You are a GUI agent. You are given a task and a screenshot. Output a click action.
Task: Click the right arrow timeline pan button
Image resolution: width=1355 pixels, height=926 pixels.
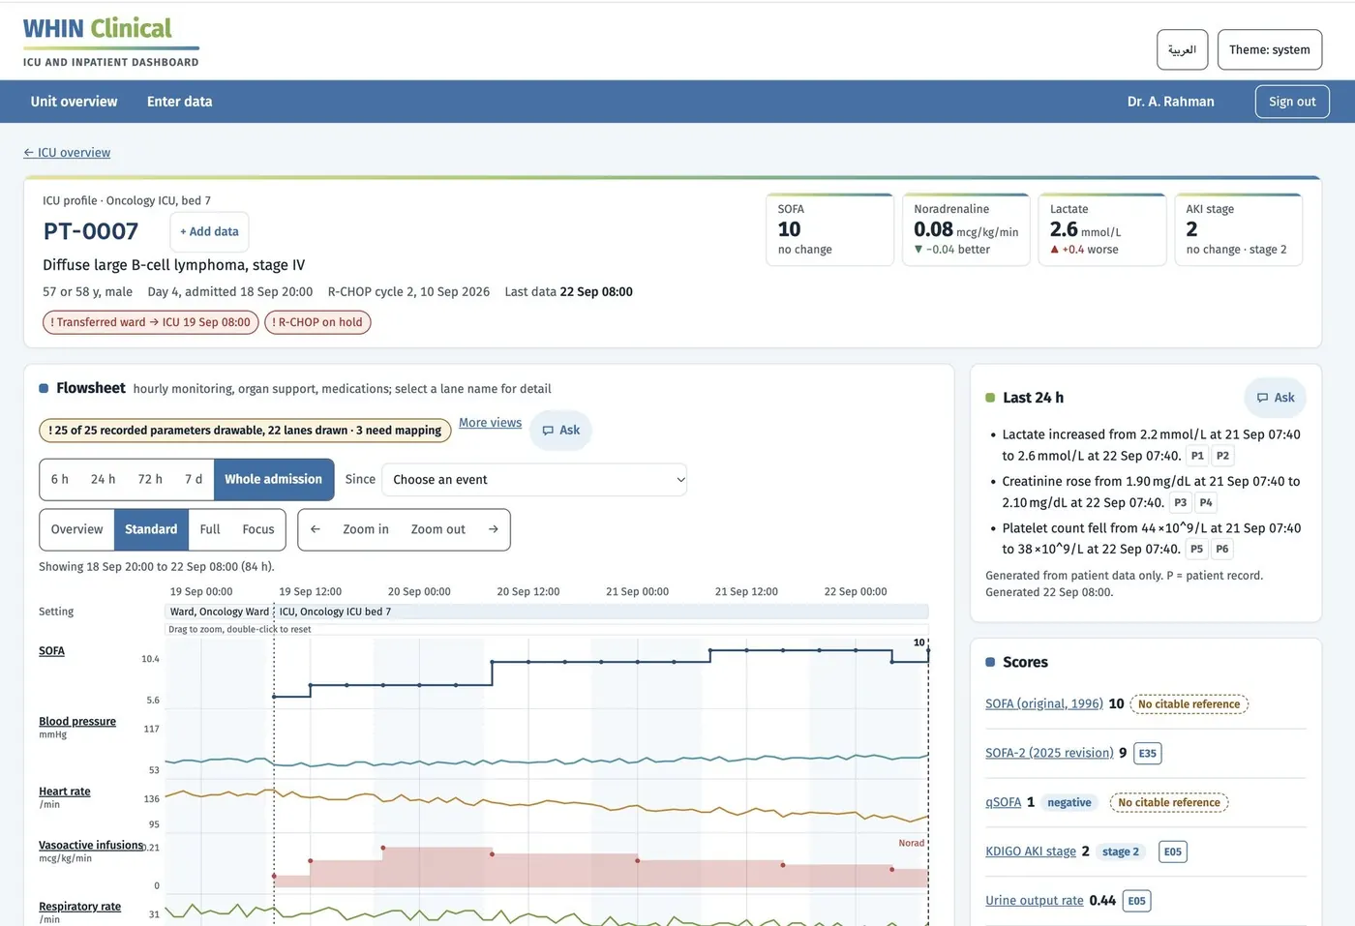(x=493, y=529)
